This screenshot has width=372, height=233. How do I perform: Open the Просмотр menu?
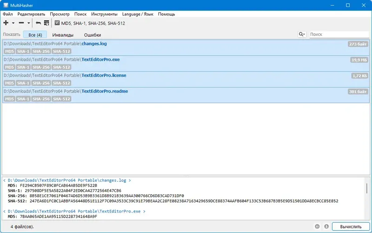click(x=60, y=14)
